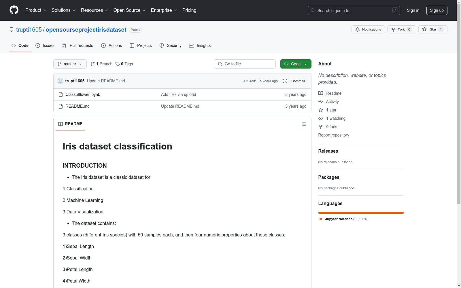Screen dimensions: 461x288
Task: Expand the Product menu
Action: pos(36,10)
